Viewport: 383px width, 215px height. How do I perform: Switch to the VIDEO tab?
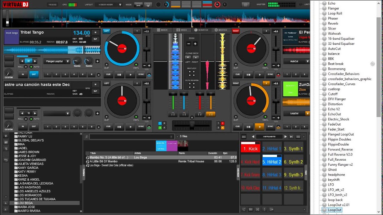[182, 30]
